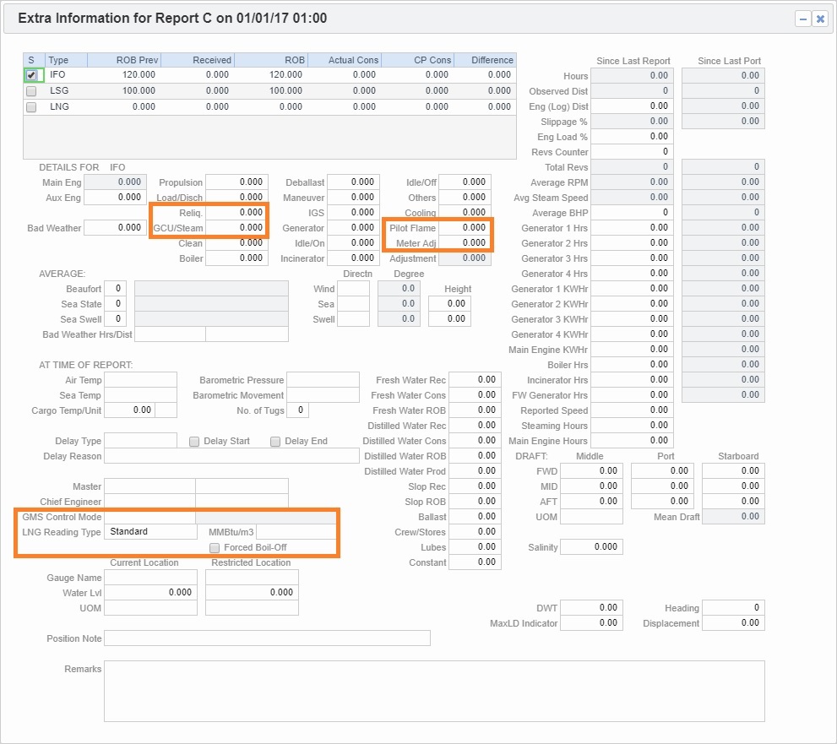
Task: Open the Delay Type selector
Action: pyautogui.click(x=140, y=441)
